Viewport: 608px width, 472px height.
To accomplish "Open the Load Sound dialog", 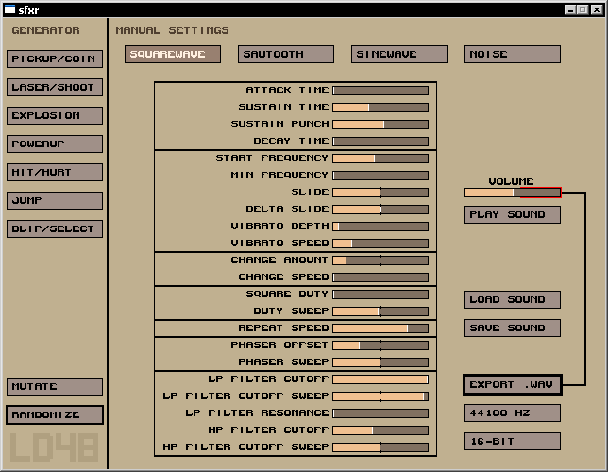I will point(513,300).
